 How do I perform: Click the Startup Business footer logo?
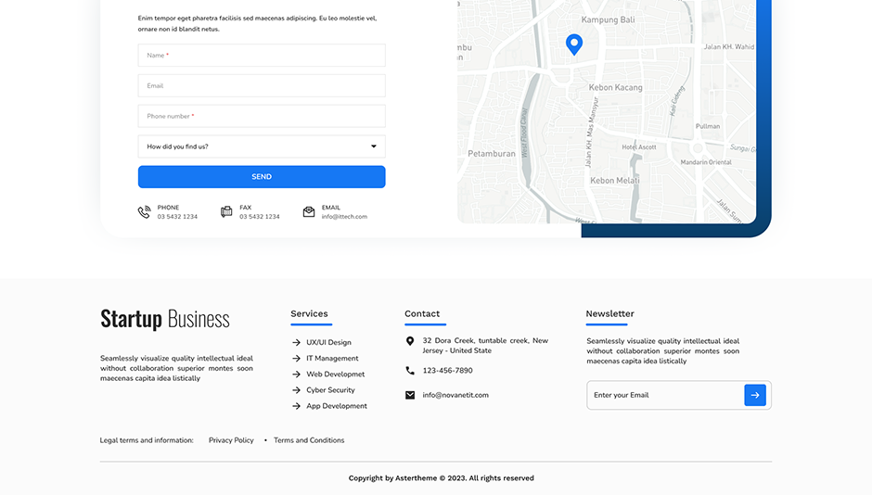[x=165, y=320]
